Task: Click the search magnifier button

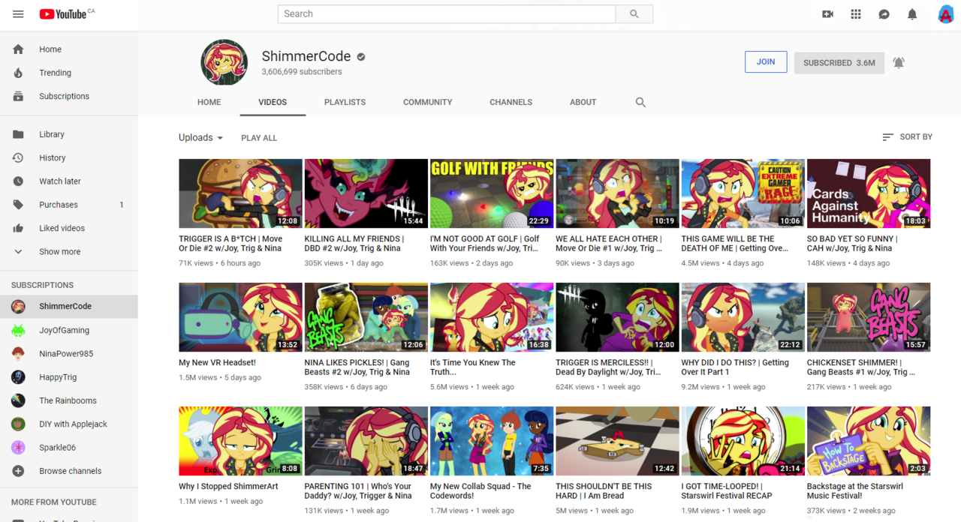Action: [x=634, y=14]
